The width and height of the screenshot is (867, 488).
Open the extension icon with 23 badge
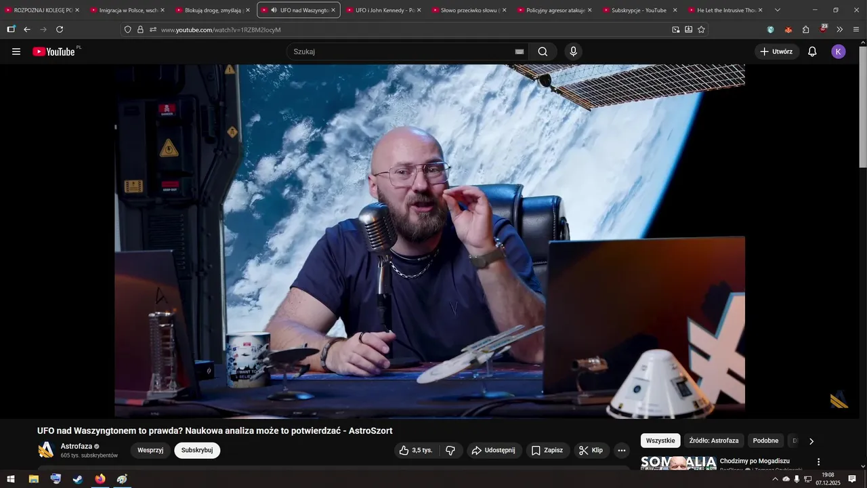(823, 28)
